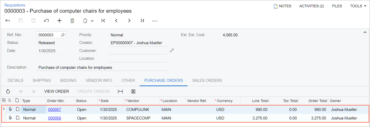Image resolution: width=370 pixels, height=127 pixels.
Task: Export purchase orders grid to Excel
Action: click(x=133, y=91)
